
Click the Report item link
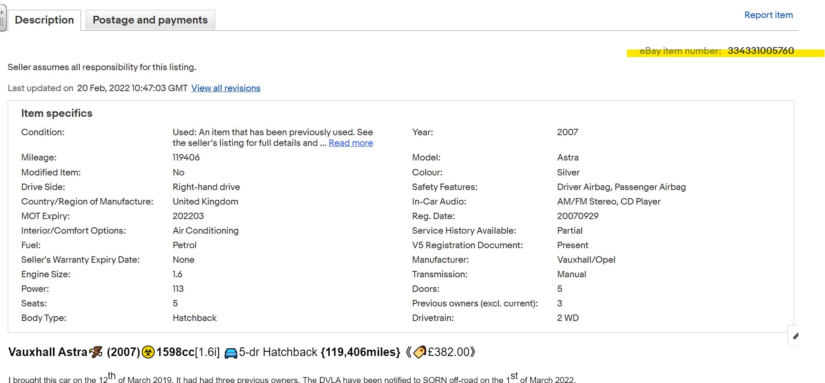(768, 15)
